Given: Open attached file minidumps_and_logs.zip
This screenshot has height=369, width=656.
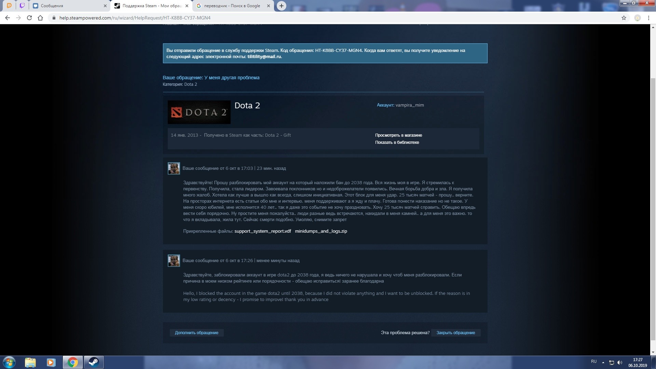Looking at the screenshot, I should [321, 231].
